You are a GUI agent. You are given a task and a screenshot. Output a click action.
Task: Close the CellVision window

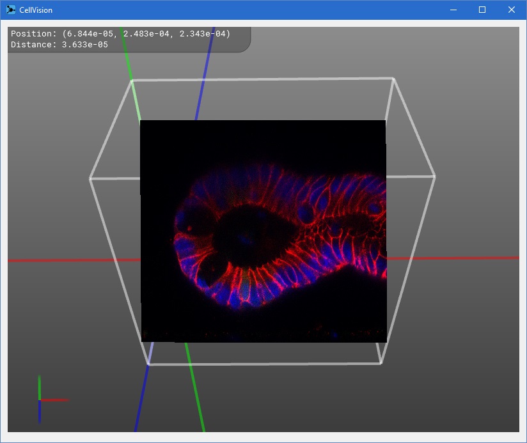[x=512, y=10]
